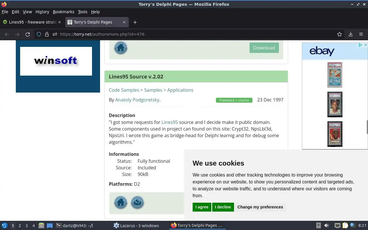This screenshot has height=230, width=368.
Task: Open the Bookmarks menu
Action: (64, 12)
